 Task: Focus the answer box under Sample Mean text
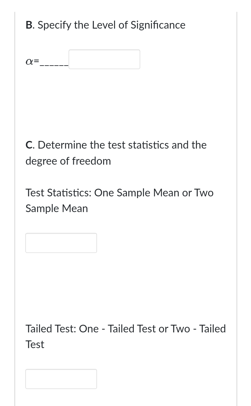click(x=61, y=243)
